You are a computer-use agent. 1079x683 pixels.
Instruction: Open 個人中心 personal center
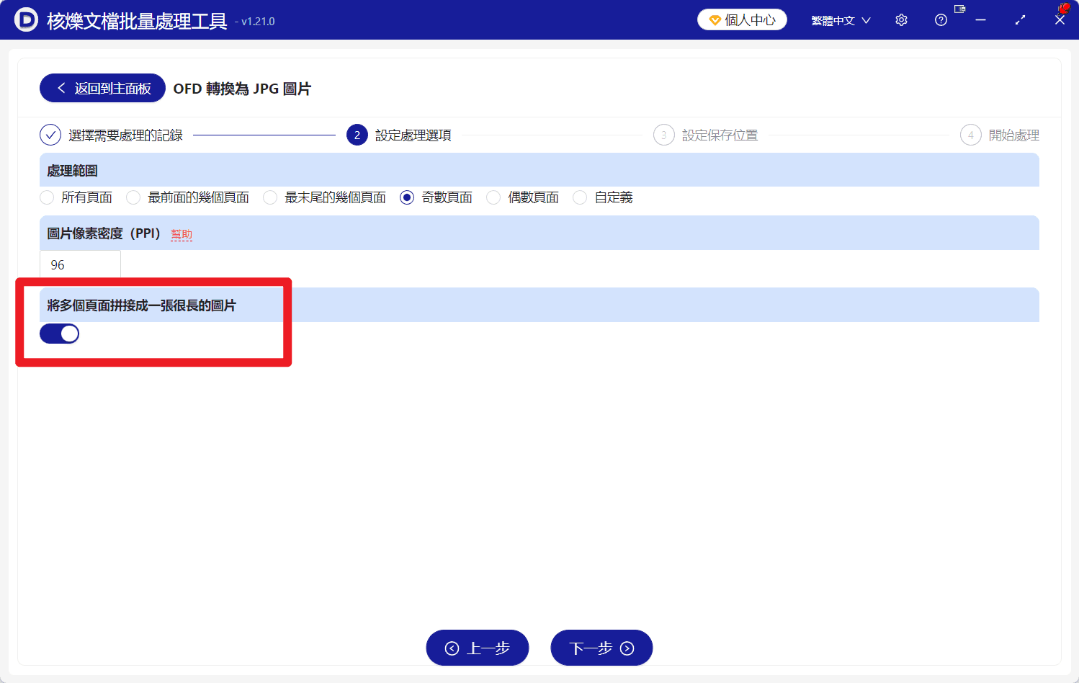tap(742, 19)
